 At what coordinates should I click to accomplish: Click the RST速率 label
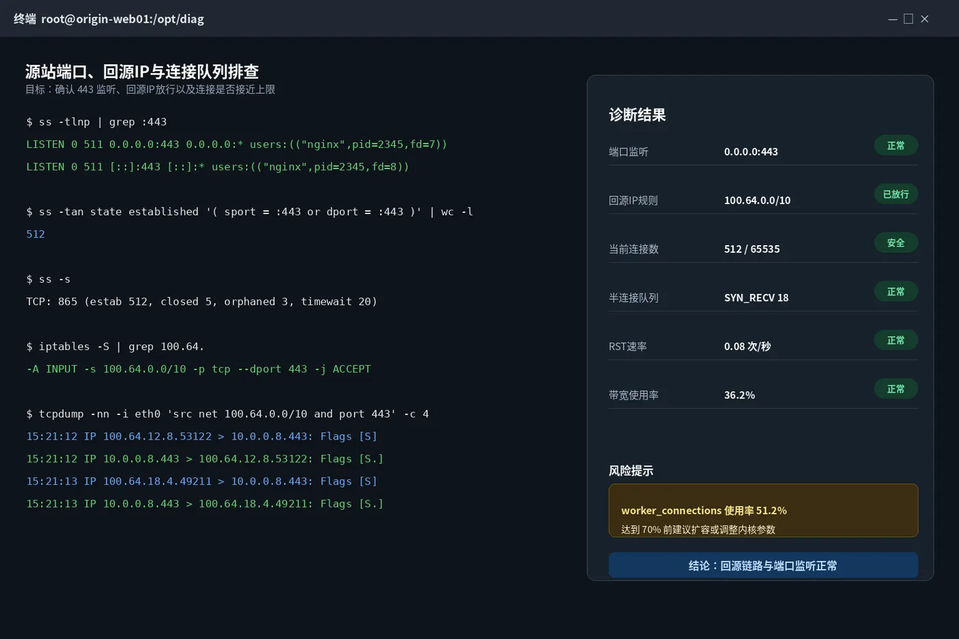[627, 346]
